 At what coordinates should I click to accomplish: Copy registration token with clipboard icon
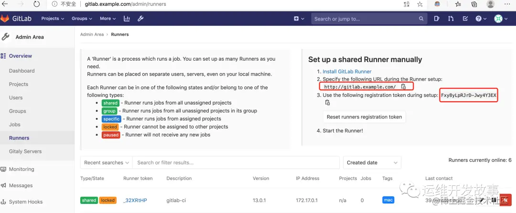(327, 103)
